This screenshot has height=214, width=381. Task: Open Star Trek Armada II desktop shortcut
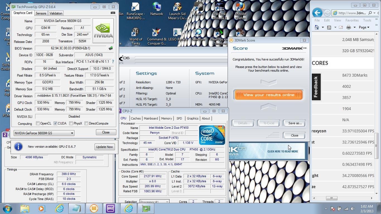point(219,11)
